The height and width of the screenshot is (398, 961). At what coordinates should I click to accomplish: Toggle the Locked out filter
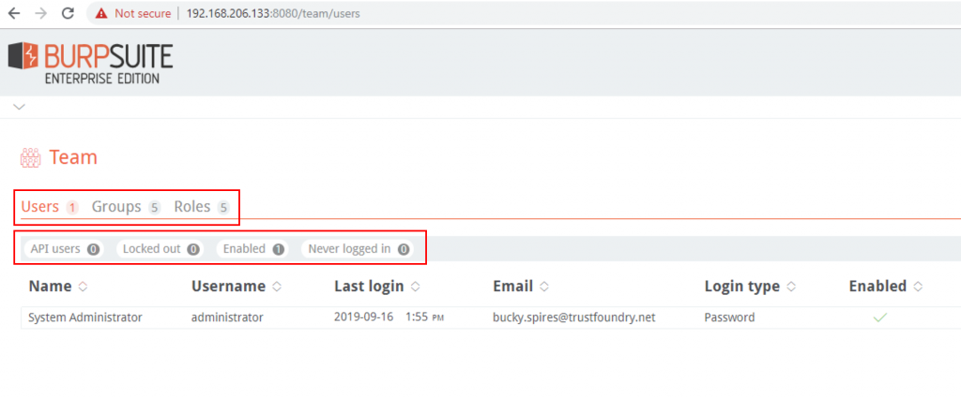(160, 249)
